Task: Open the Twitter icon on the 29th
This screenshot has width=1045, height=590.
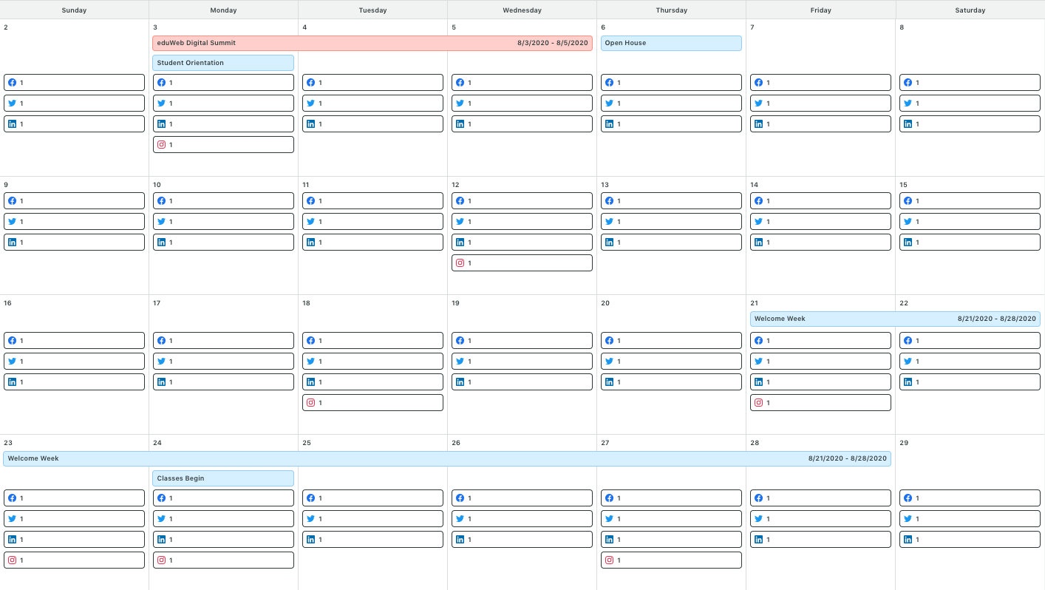Action: click(x=908, y=519)
